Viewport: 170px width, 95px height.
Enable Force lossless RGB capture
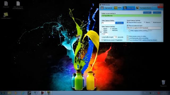point(142,40)
